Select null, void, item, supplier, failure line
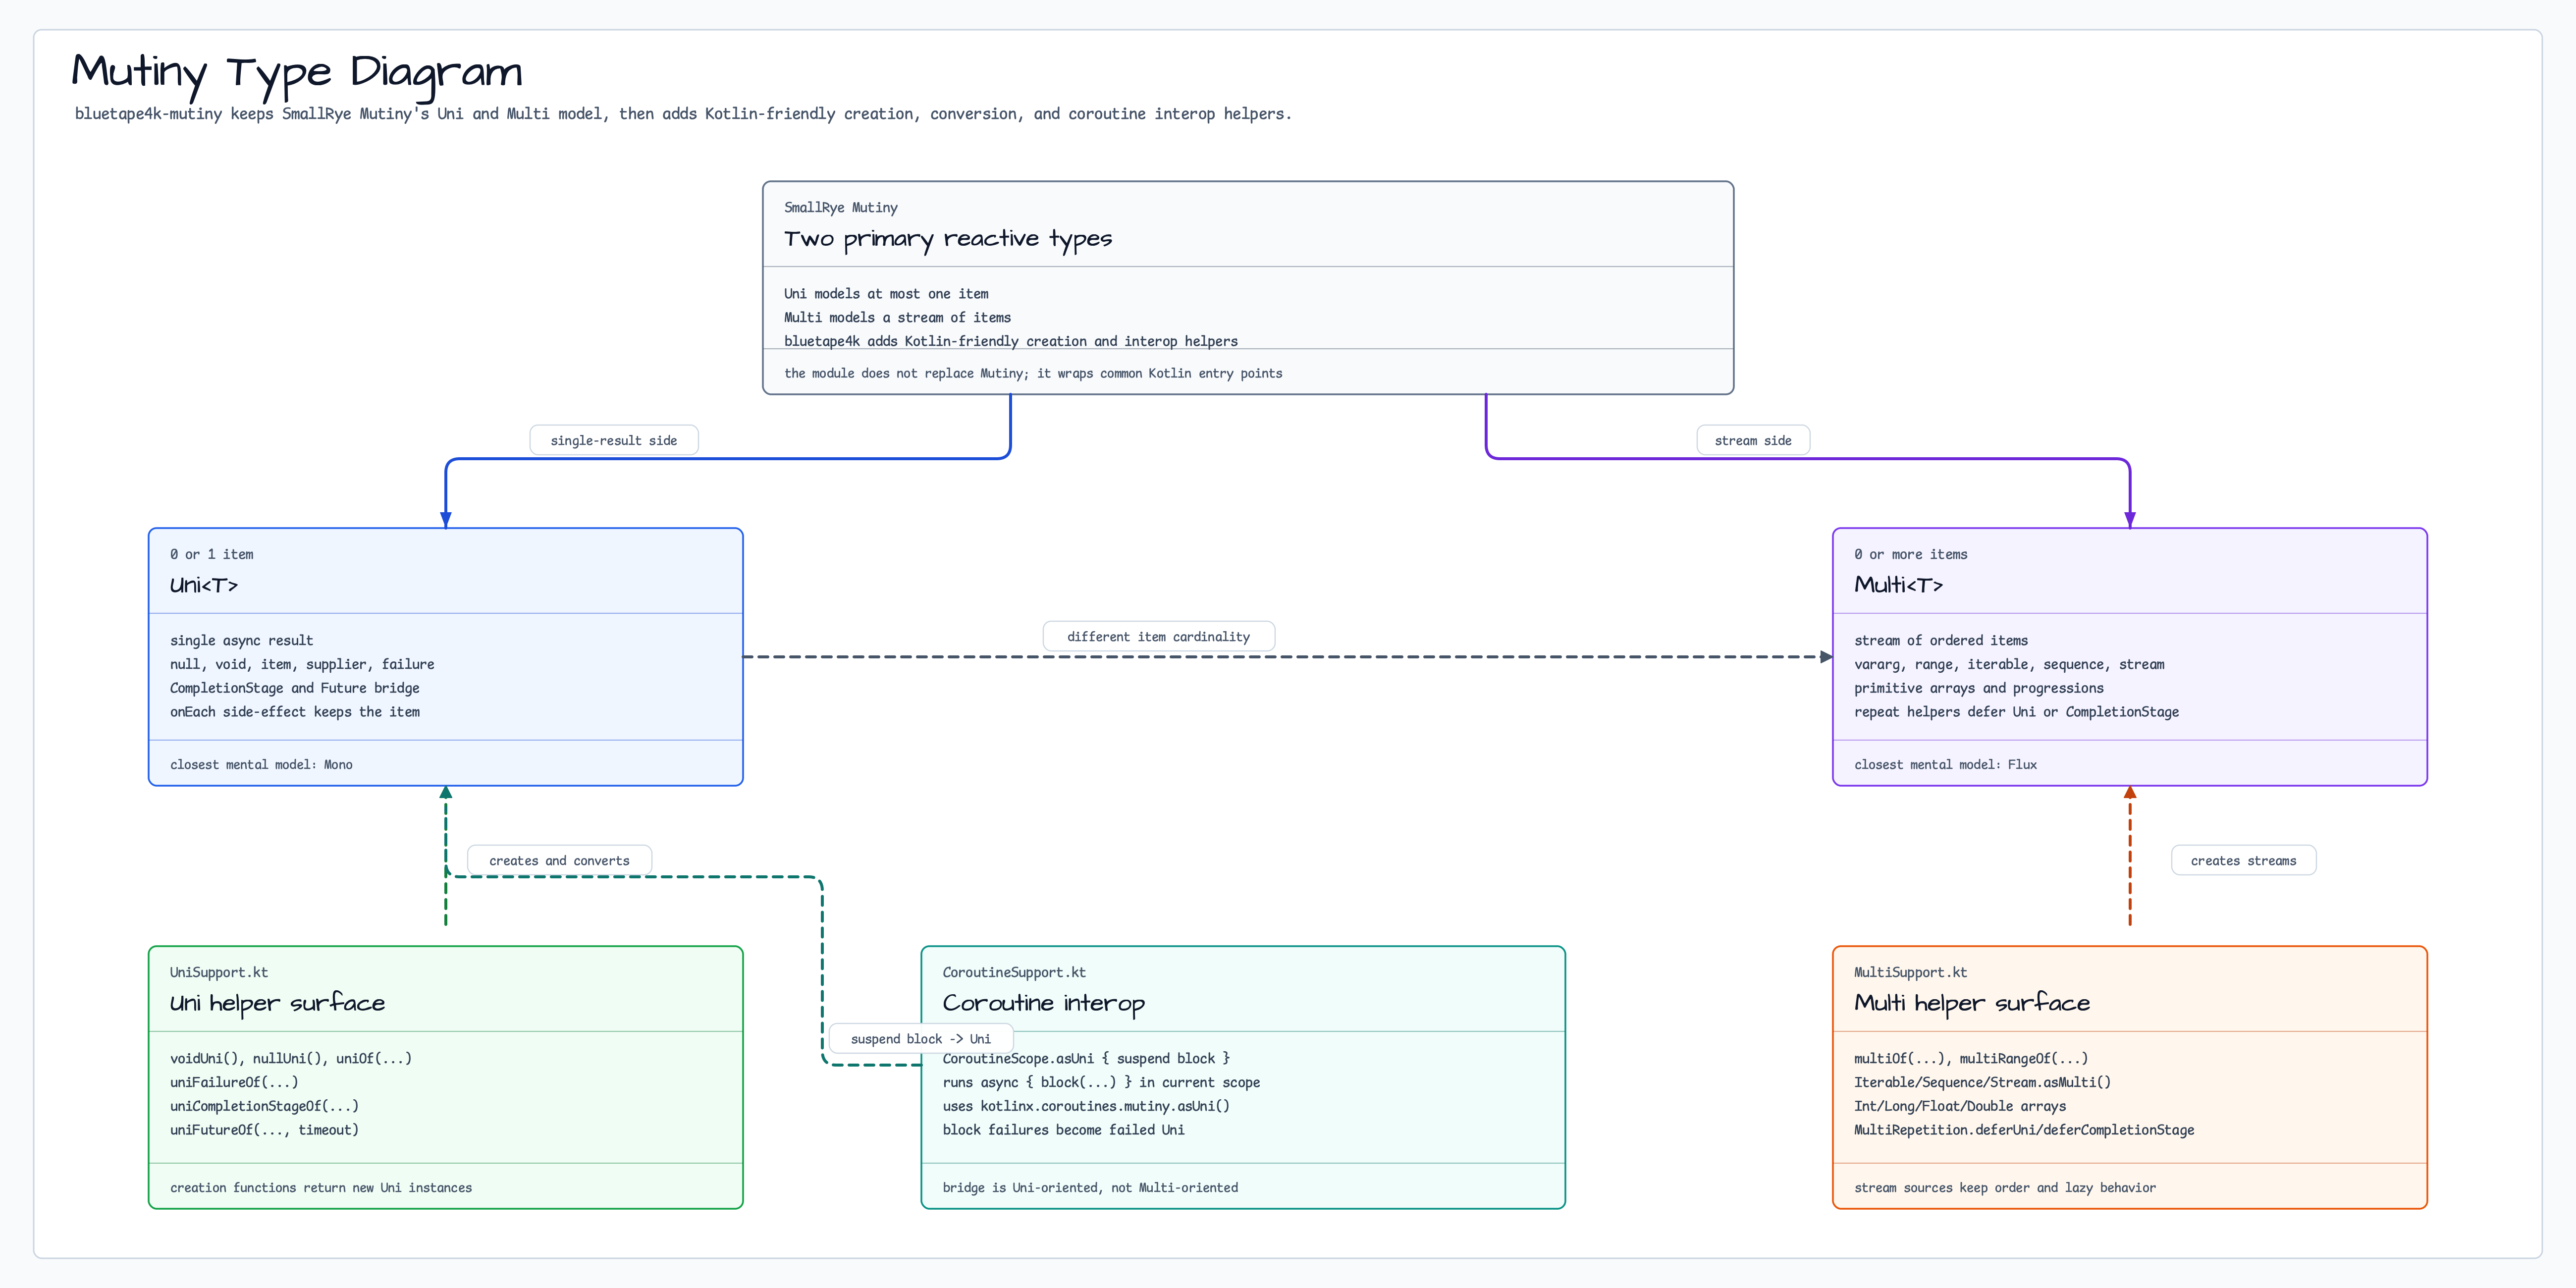The image size is (2576, 1288). [x=302, y=664]
